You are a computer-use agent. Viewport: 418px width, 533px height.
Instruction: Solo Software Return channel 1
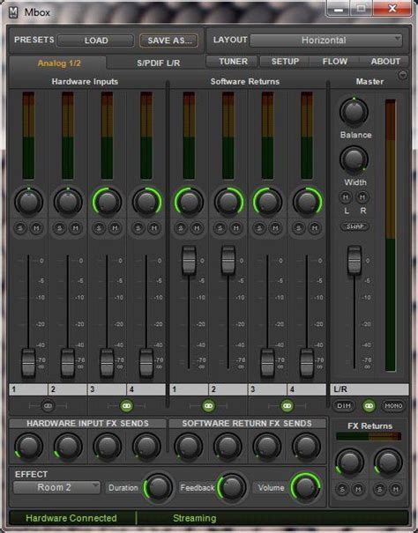pos(181,228)
